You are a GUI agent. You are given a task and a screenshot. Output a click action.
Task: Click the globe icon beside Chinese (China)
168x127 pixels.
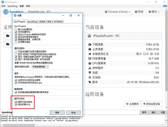(106, 12)
